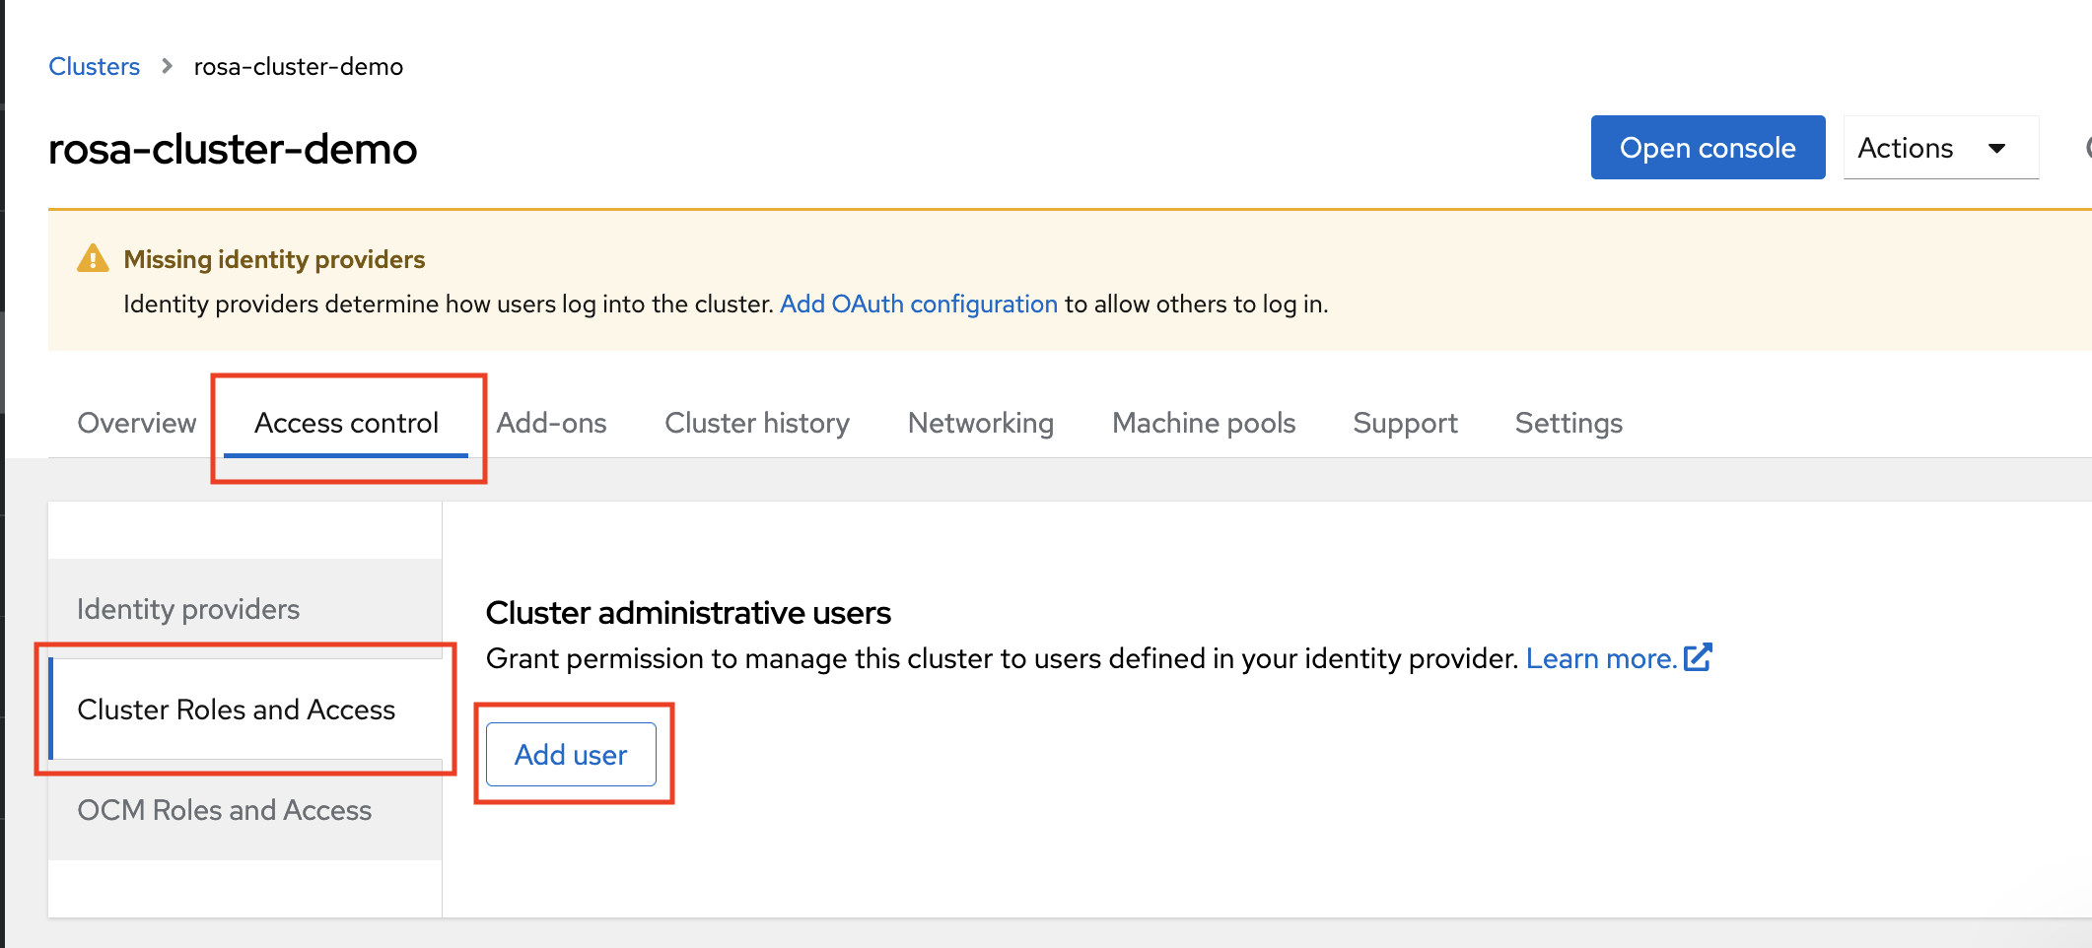The image size is (2092, 948).
Task: Open the Add OAuth configuration link
Action: (x=918, y=305)
